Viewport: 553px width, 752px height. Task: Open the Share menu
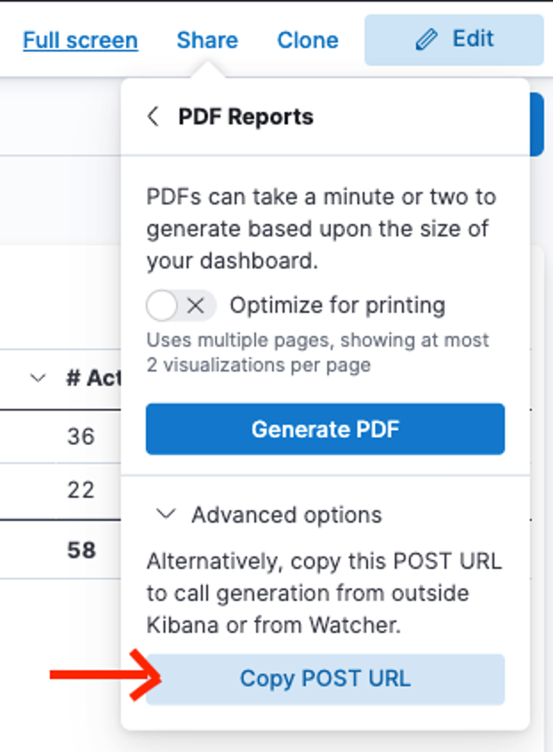click(x=207, y=40)
